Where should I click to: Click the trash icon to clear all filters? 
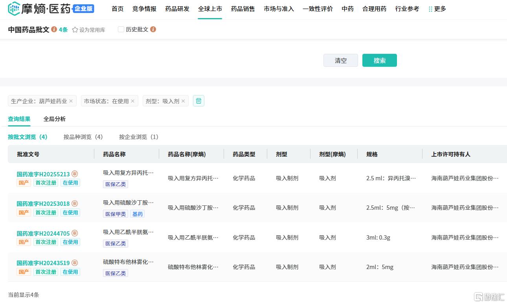[x=198, y=101]
